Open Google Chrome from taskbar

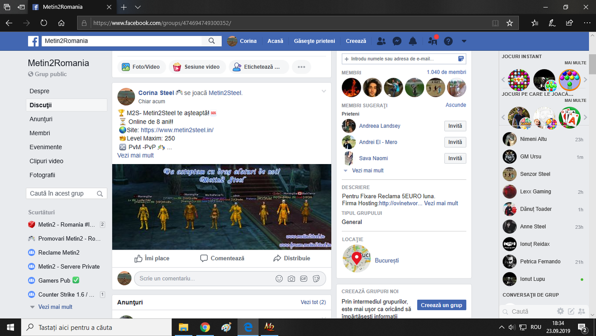pos(205,327)
